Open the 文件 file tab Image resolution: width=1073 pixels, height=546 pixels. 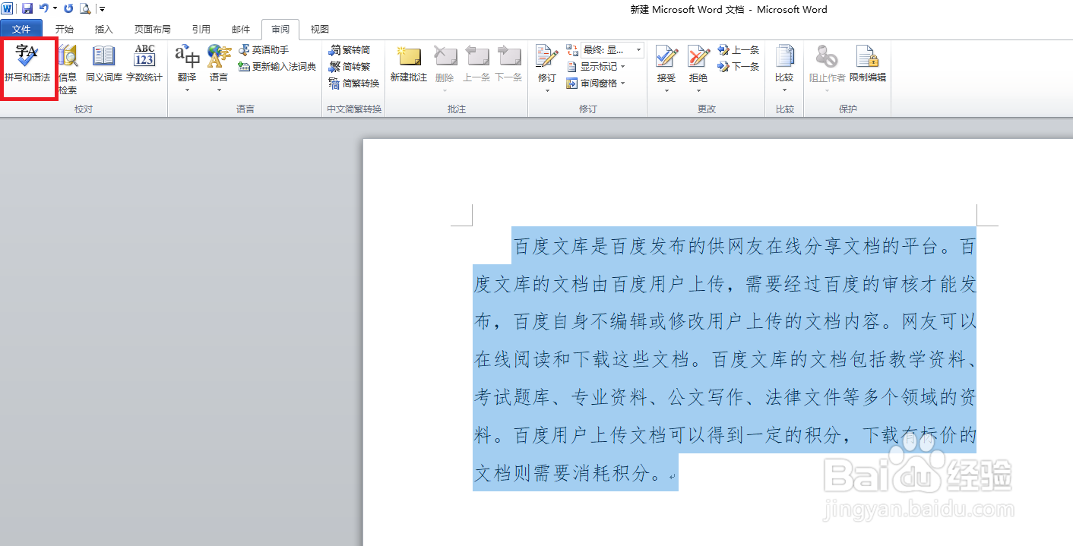pyautogui.click(x=21, y=30)
